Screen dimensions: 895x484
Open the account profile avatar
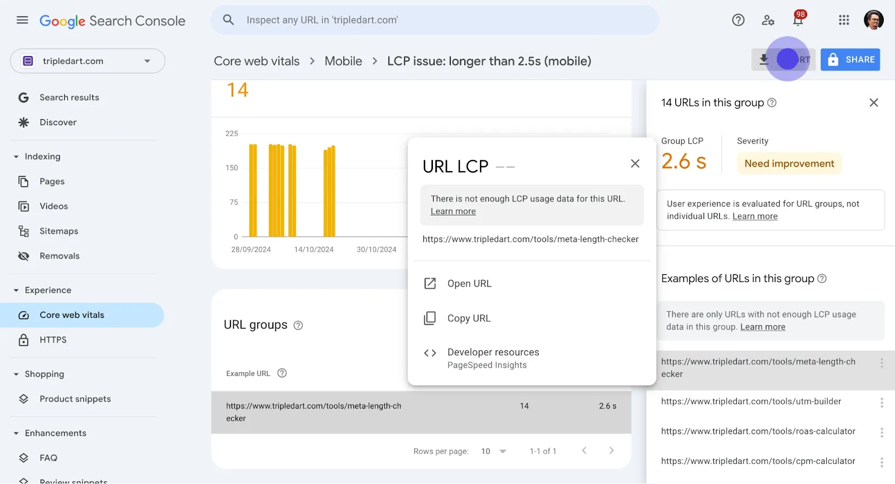[x=874, y=20]
